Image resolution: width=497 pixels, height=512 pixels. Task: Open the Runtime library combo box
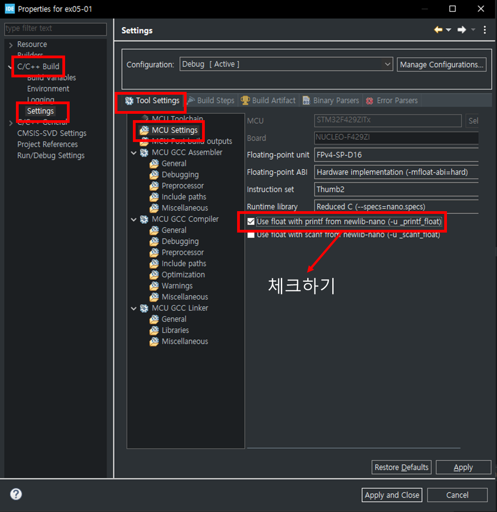pos(396,207)
